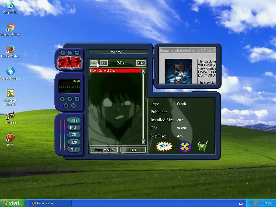Click the 5:09 AM clock
Viewport: 276px width, 207px height.
(266, 203)
